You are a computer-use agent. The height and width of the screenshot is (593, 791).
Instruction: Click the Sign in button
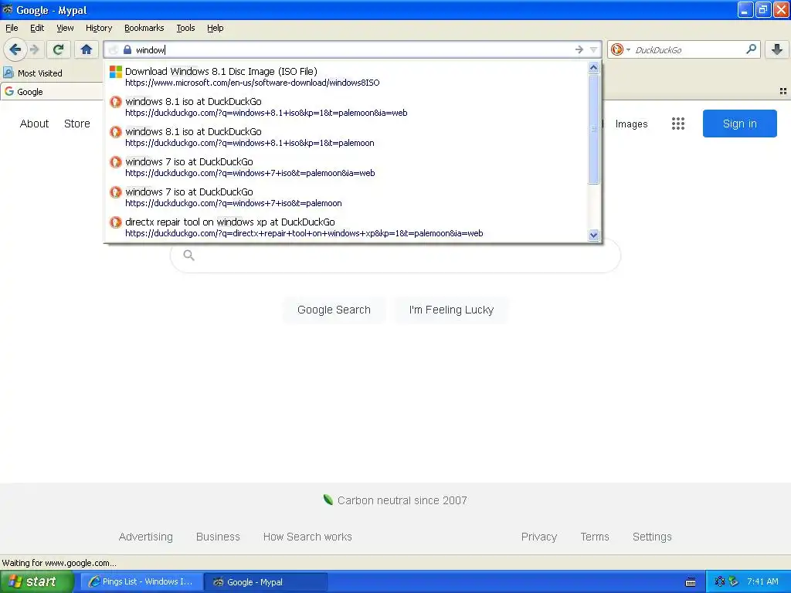[x=739, y=124]
